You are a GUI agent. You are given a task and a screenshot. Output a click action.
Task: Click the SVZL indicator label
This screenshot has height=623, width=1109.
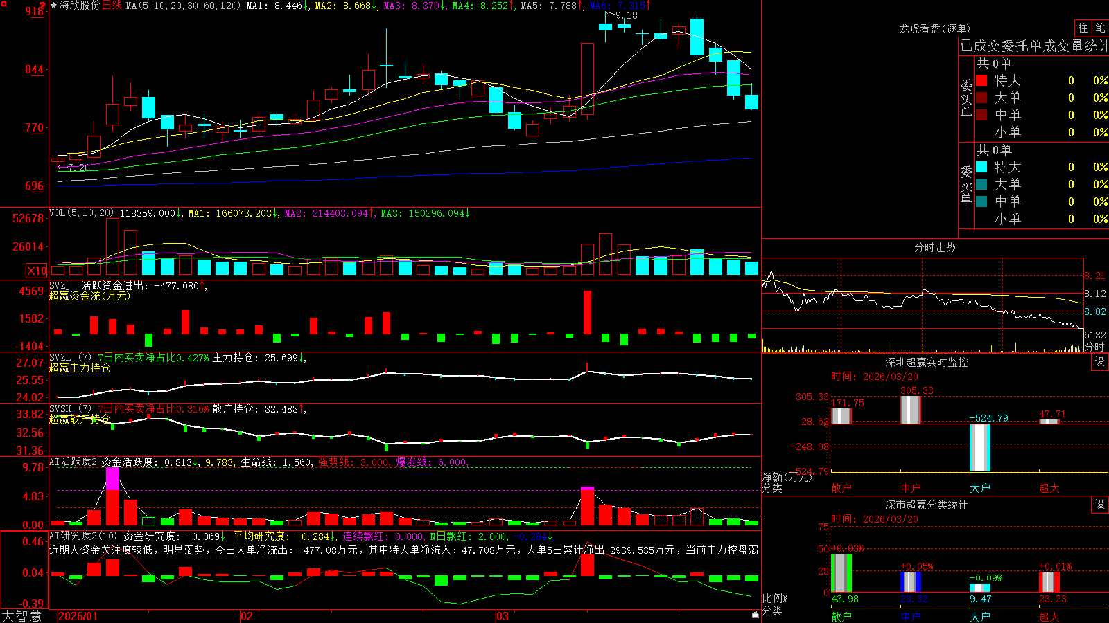coord(60,357)
